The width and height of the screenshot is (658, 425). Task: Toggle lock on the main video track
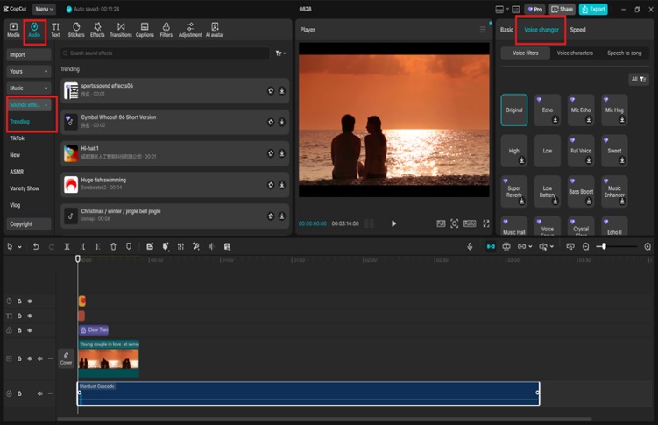(19, 358)
